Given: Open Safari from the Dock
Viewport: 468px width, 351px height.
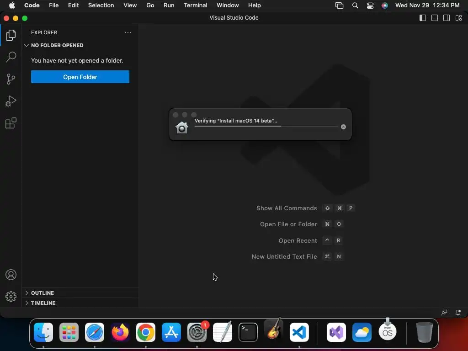Looking at the screenshot, I should tap(95, 332).
